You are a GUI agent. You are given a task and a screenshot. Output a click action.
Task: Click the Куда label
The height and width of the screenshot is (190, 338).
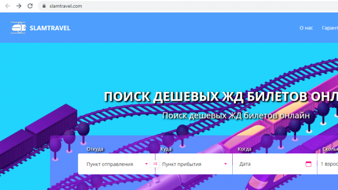point(166,149)
